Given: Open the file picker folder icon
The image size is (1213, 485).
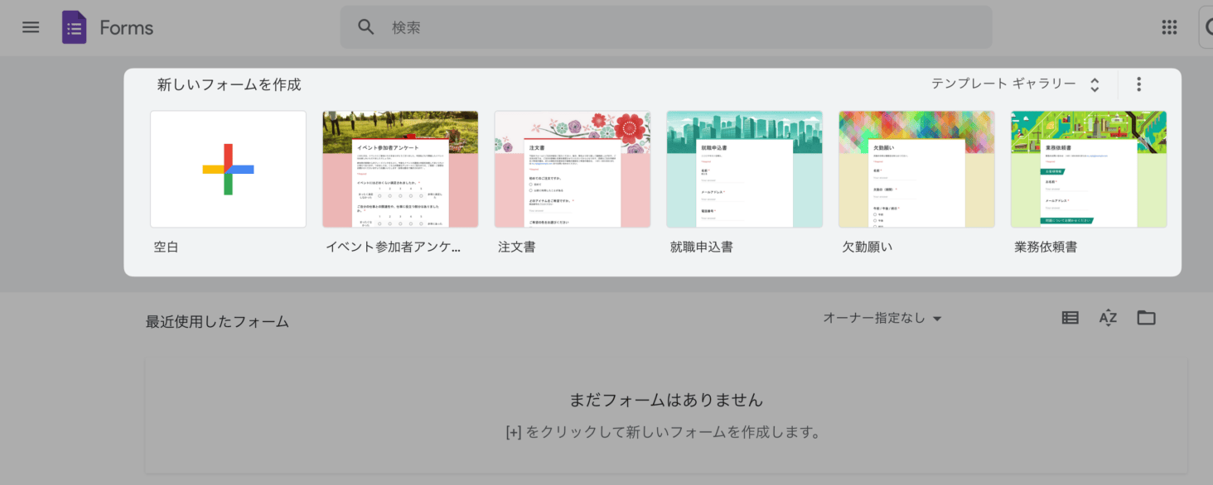Looking at the screenshot, I should pos(1146,318).
